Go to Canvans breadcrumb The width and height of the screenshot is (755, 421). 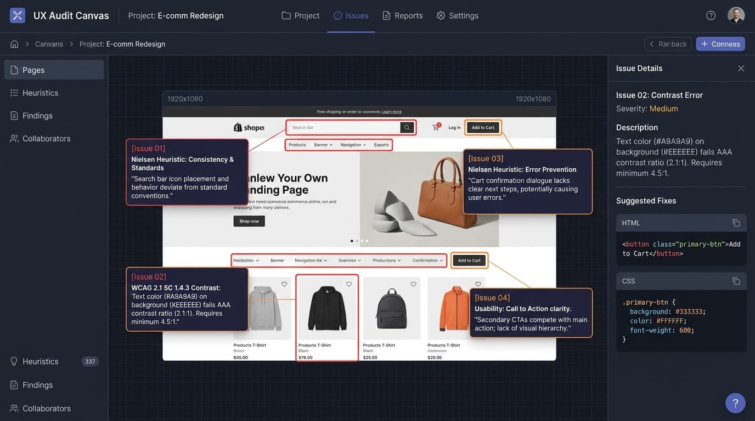49,44
